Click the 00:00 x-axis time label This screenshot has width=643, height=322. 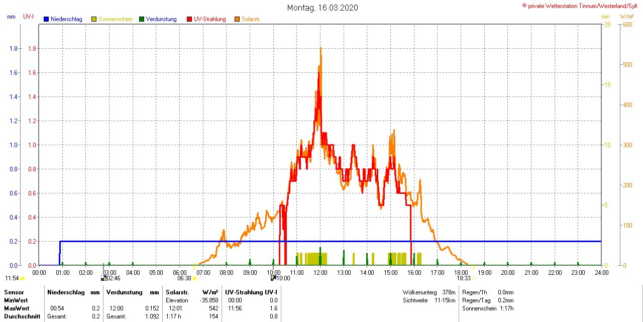pos(39,272)
